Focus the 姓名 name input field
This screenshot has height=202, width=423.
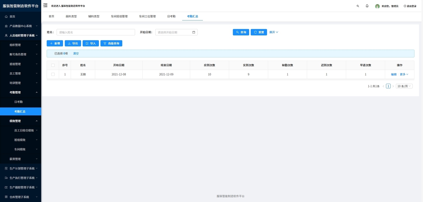(96, 32)
